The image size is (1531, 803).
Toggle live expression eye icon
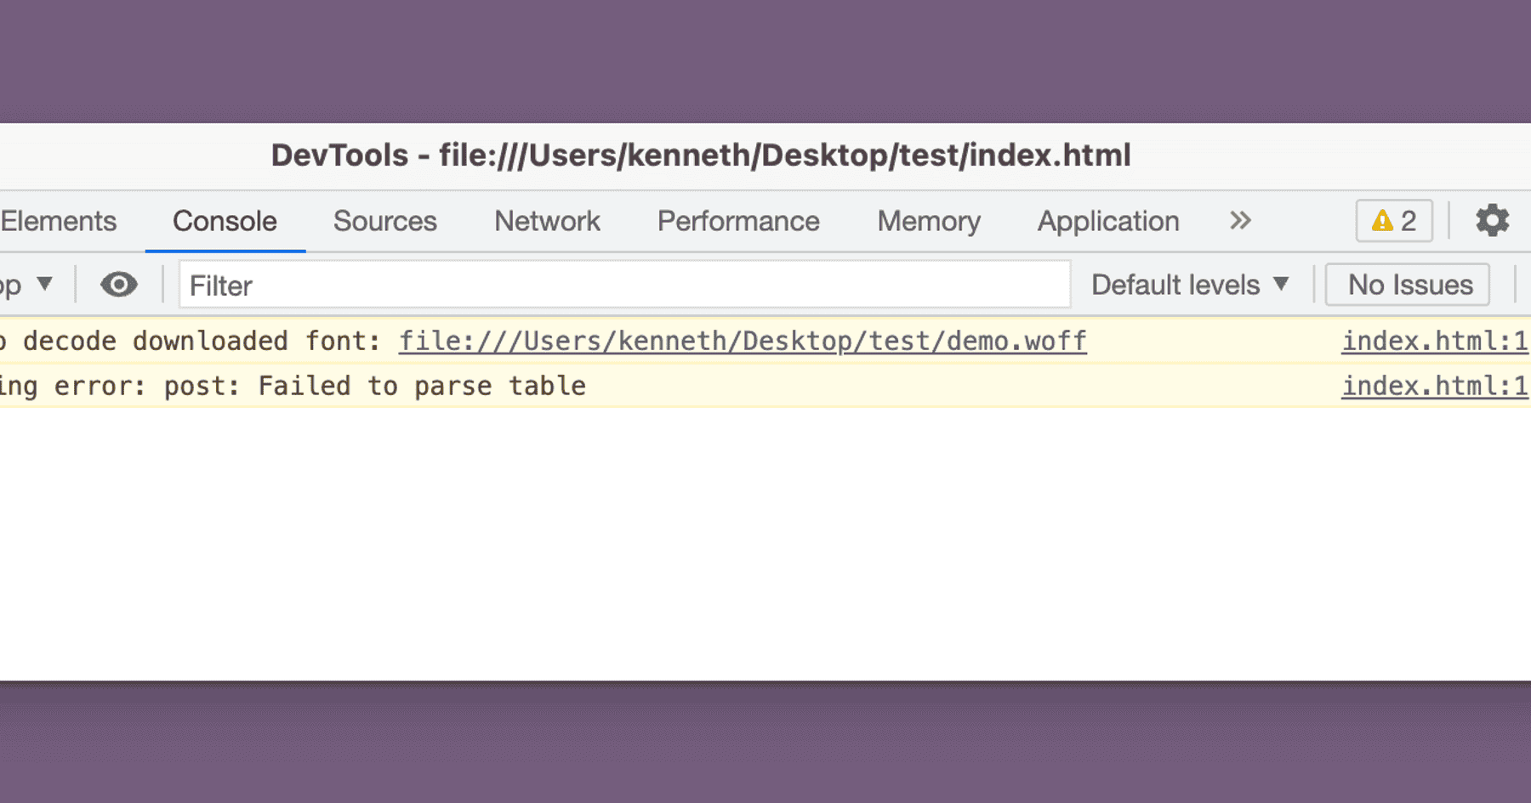[x=119, y=285]
